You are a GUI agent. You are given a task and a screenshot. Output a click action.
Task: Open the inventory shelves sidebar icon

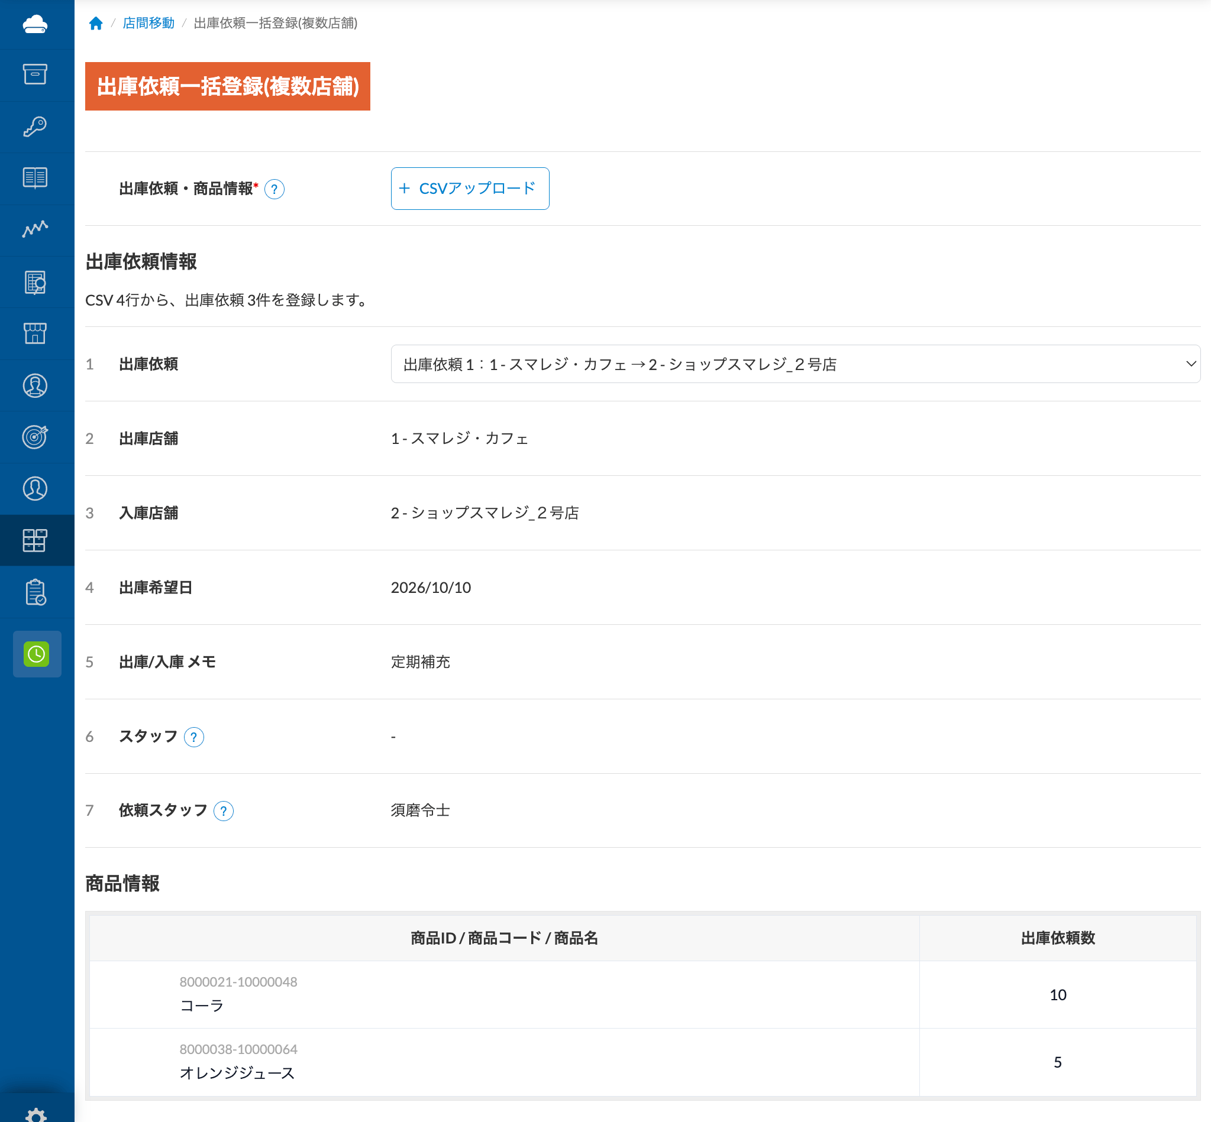pos(35,540)
